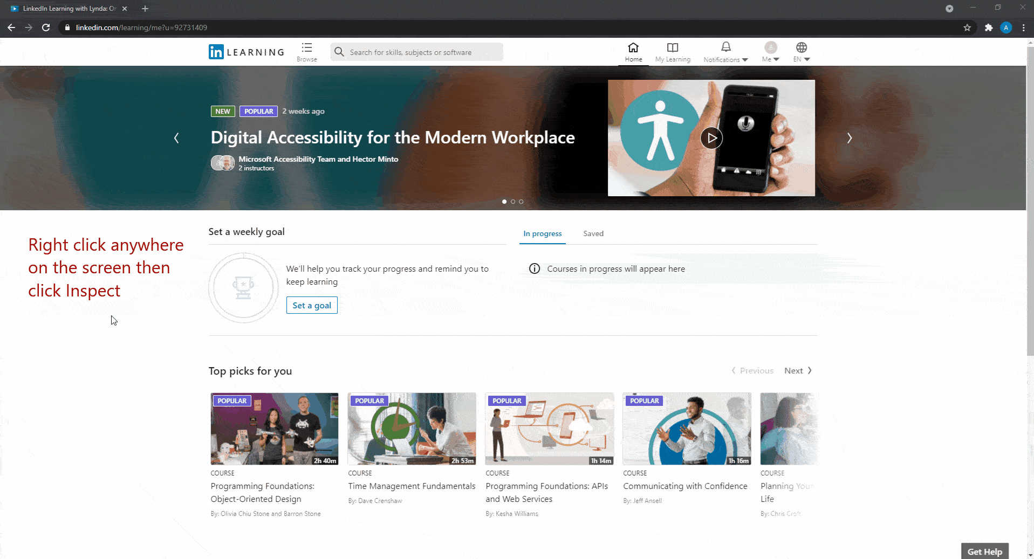Select the second carousel dot indicator
The height and width of the screenshot is (559, 1034).
(513, 202)
